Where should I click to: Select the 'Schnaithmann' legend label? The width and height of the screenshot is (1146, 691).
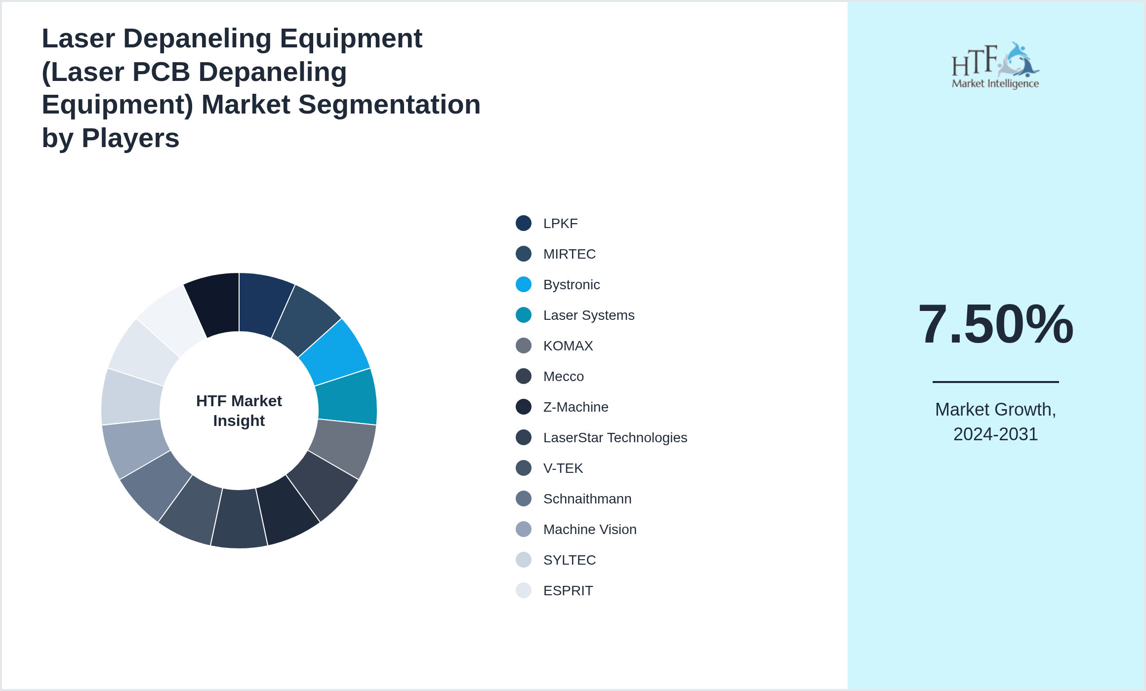tap(587, 499)
